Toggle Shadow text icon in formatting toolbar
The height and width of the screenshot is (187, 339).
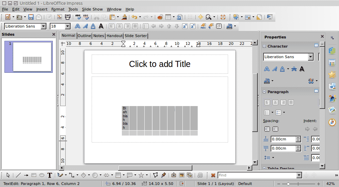point(101,26)
